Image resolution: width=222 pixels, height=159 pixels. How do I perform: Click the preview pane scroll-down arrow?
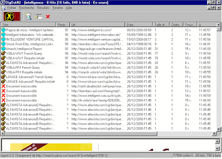click(217, 148)
